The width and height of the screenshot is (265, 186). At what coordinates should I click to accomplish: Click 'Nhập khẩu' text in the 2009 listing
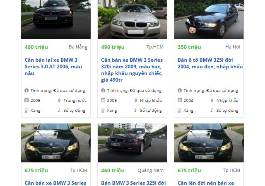click(151, 101)
